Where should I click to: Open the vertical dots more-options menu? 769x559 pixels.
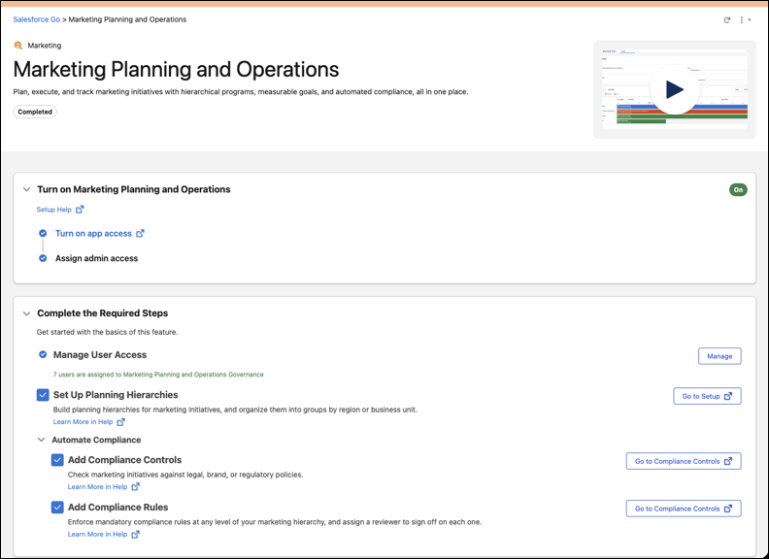pos(745,20)
